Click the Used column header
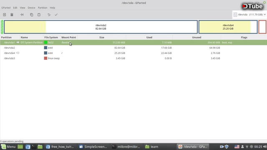Viewport: 267px width, 150px height. 149,37
